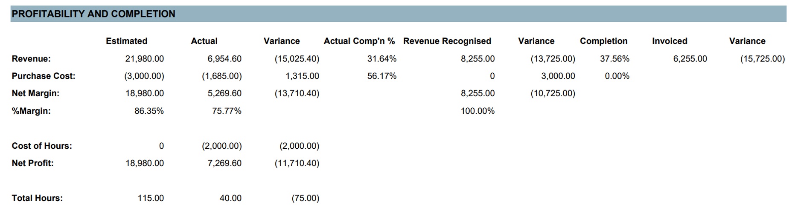Viewport: 789px width, 222px height.
Task: Click the 31.64% actual completion value
Action: (381, 59)
